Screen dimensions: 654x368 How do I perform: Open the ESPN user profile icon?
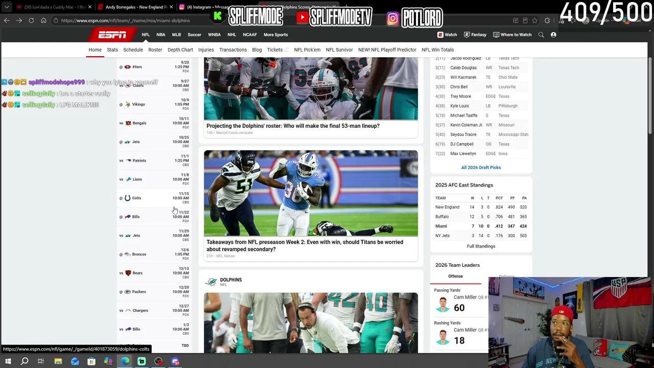553,35
